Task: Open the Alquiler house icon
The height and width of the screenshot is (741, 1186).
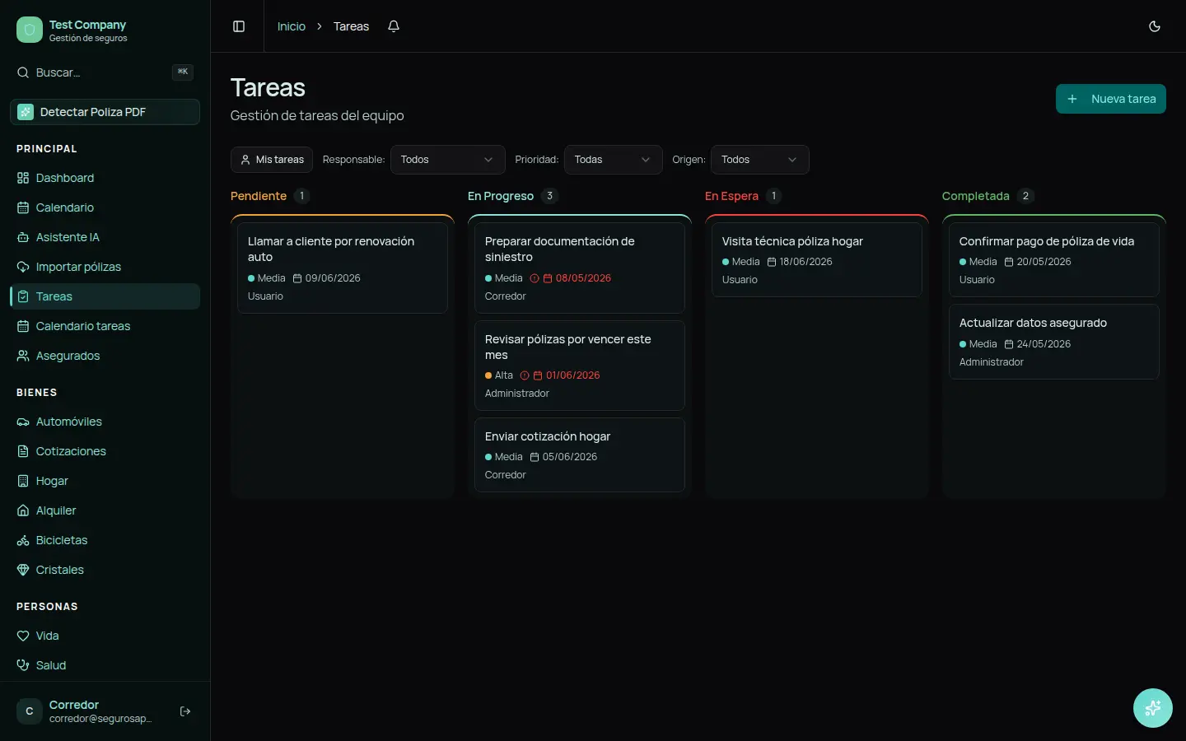Action: point(23,510)
